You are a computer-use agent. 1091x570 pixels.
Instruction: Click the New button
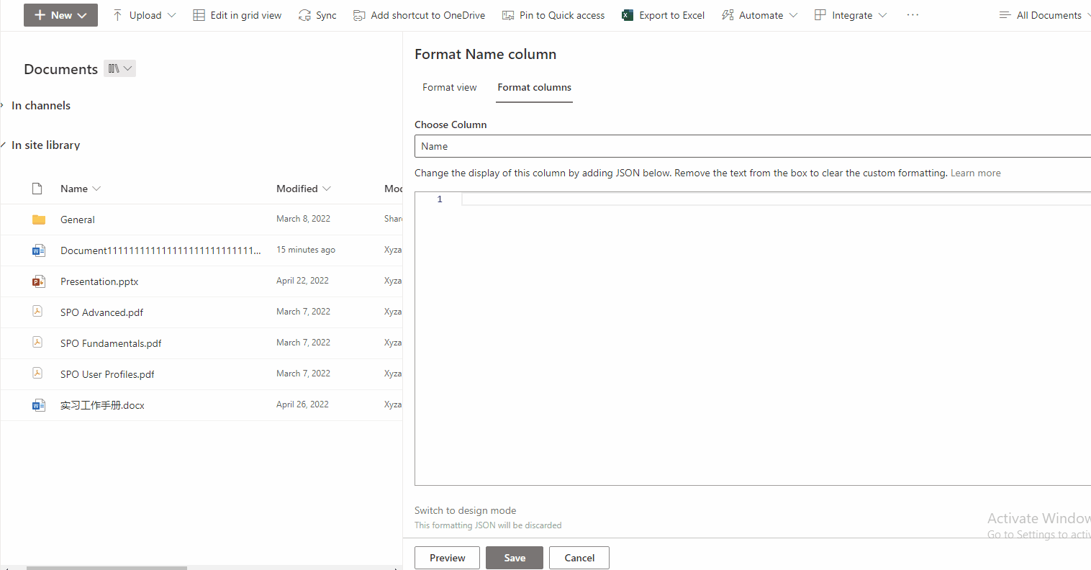60,15
